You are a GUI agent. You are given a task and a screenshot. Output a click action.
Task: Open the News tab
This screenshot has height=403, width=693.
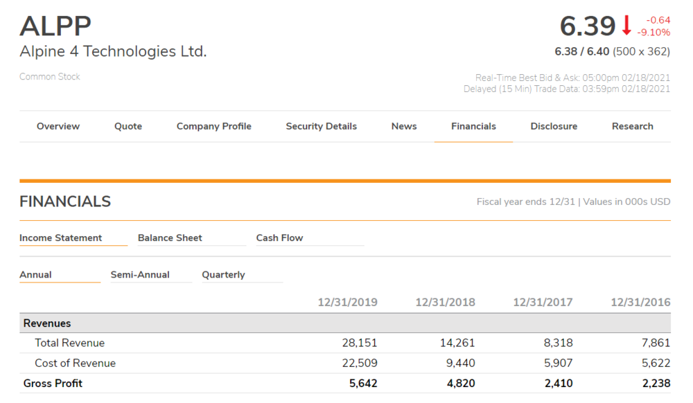[404, 126]
